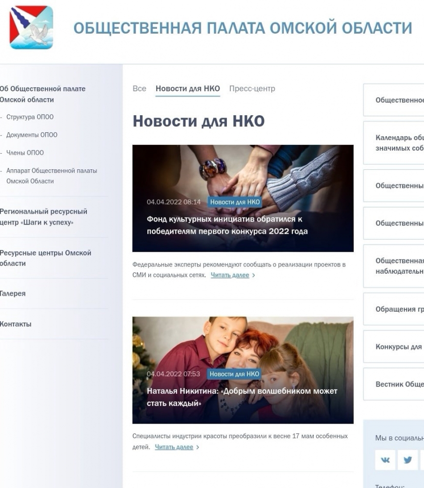Open the 'Галерея' menu item

tap(13, 293)
